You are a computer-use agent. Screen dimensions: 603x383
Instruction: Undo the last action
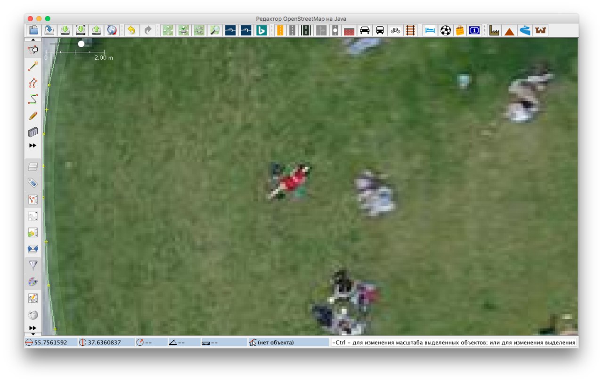132,30
